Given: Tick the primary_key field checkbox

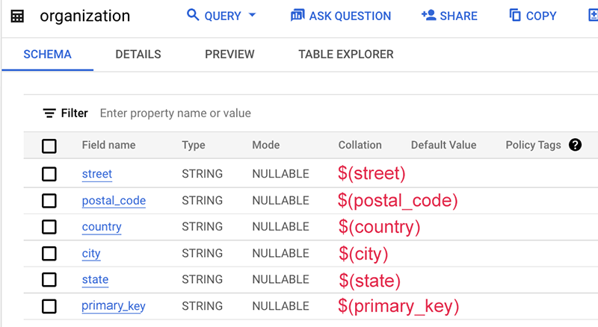Looking at the screenshot, I should pos(49,306).
